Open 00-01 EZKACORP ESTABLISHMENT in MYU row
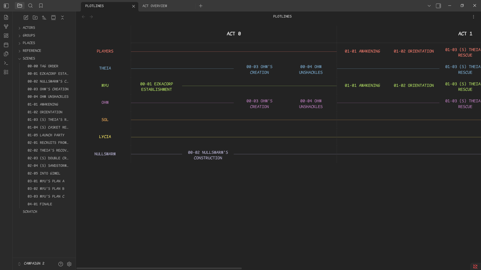 pos(157,87)
